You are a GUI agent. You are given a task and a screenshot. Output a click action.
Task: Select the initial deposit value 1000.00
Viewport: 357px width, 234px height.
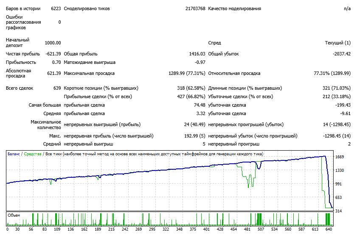53,43
